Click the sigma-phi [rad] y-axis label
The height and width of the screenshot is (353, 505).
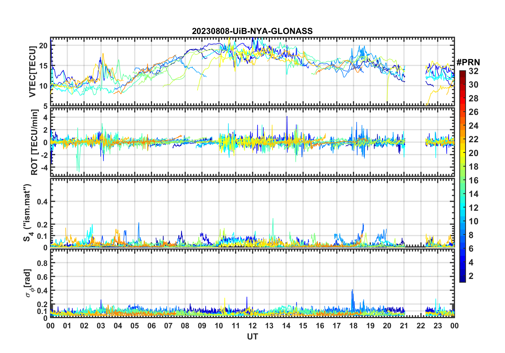(x=29, y=283)
